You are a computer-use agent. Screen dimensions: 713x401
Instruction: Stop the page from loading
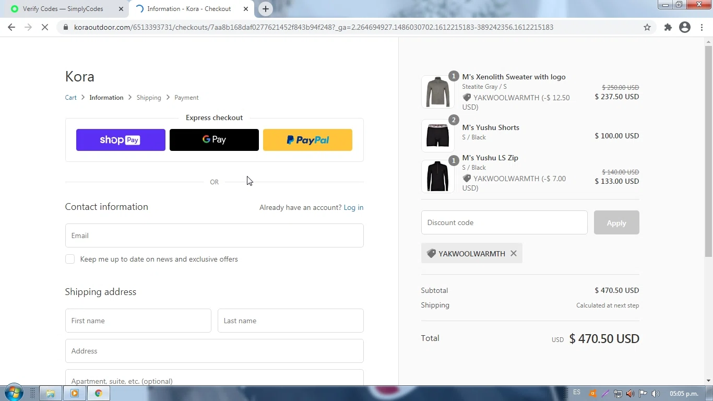point(45,27)
